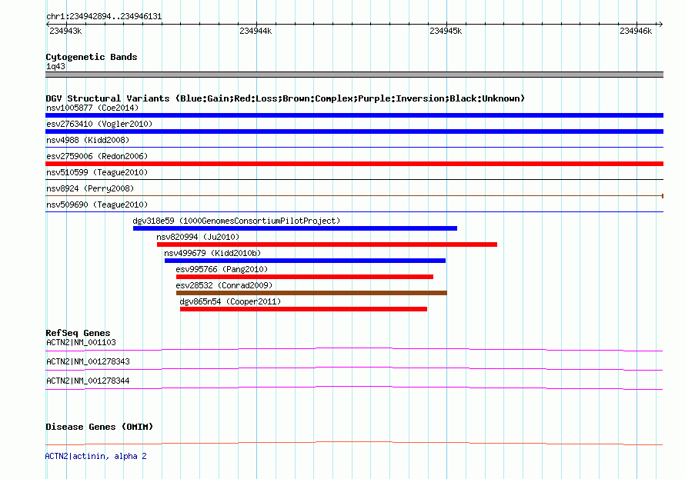Click the 1q43 cytogenetic band bar
The image size is (685, 479).
tap(354, 75)
